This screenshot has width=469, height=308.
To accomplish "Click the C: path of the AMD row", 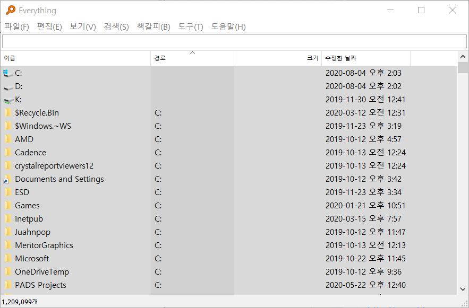I will [x=158, y=139].
